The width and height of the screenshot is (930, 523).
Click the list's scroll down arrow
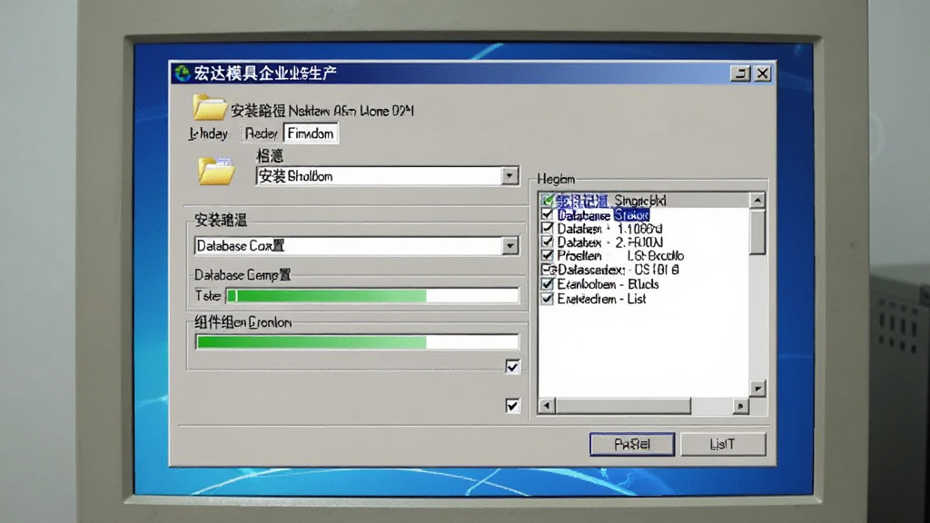pyautogui.click(x=757, y=389)
